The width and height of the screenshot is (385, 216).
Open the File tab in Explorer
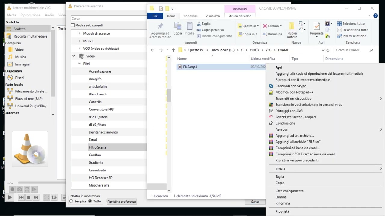155,16
